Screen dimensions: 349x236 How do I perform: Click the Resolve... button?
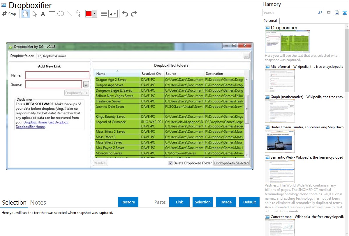pyautogui.click(x=101, y=163)
